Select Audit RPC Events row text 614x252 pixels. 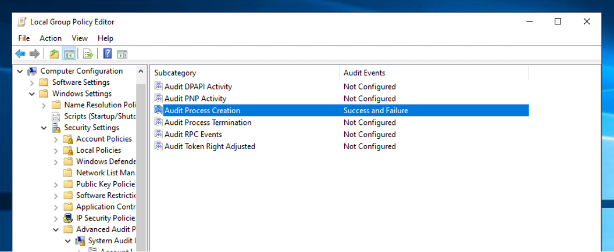(193, 134)
